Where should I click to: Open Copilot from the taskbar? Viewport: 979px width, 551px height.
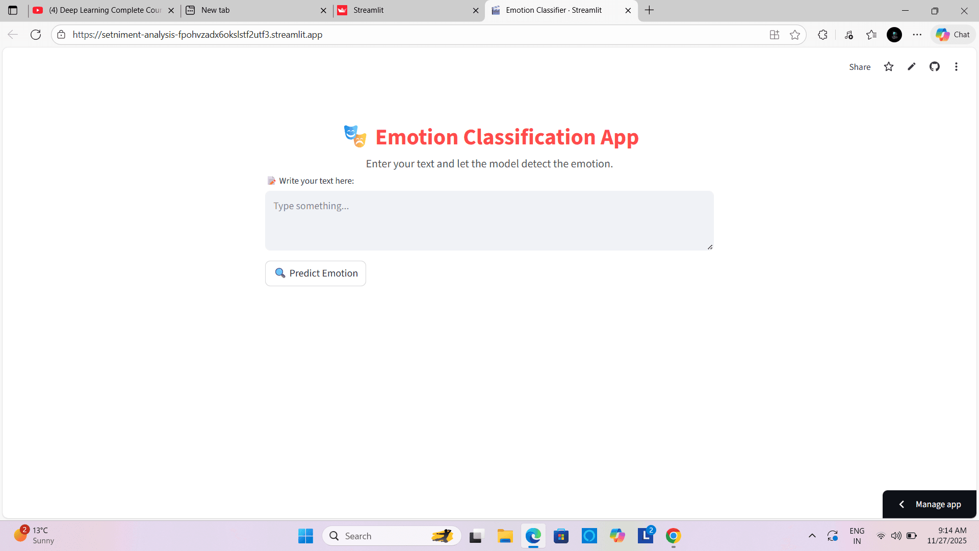[x=617, y=536]
